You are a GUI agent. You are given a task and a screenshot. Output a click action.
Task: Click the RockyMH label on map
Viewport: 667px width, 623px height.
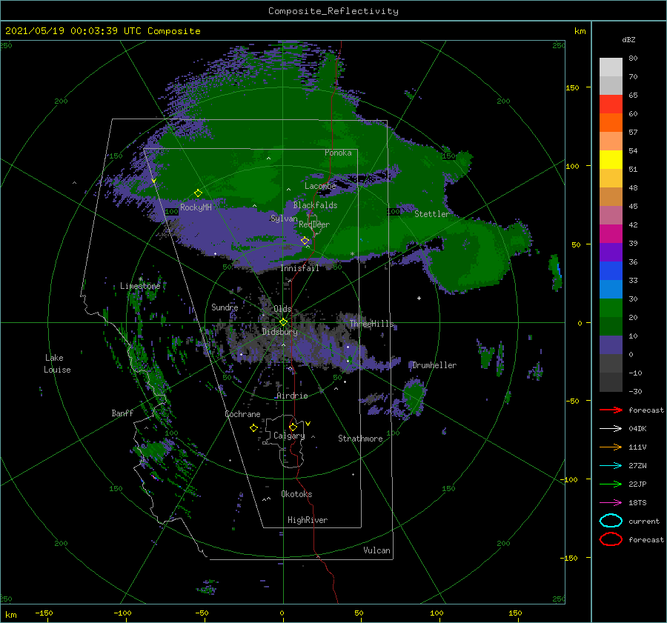196,207
